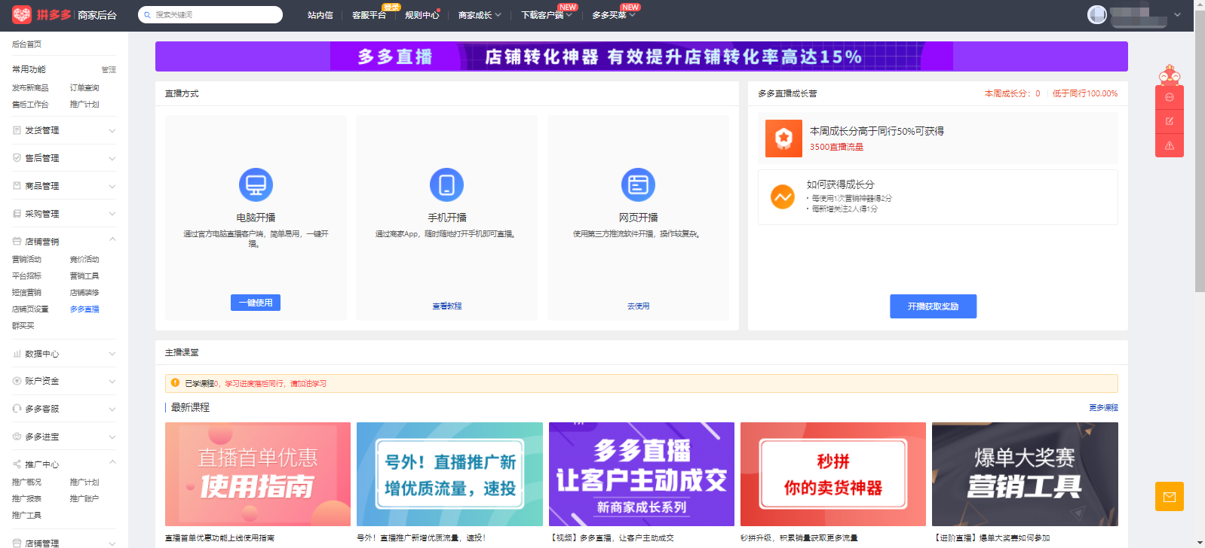This screenshot has width=1205, height=548.
Task: Open the 更多课程 link
Action: click(x=1103, y=407)
